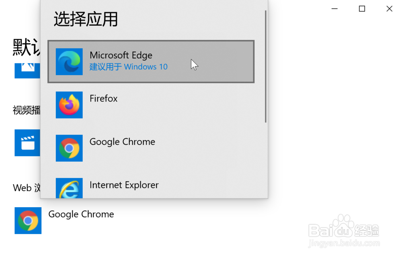
Task: Close the Settings window
Action: pos(390,9)
